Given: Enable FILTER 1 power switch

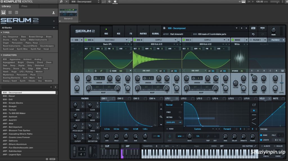Looking at the screenshot, I should (251, 40).
